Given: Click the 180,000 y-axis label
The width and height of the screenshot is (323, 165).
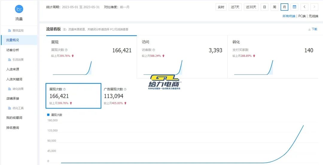Looking at the screenshot, I should pyautogui.click(x=53, y=120).
